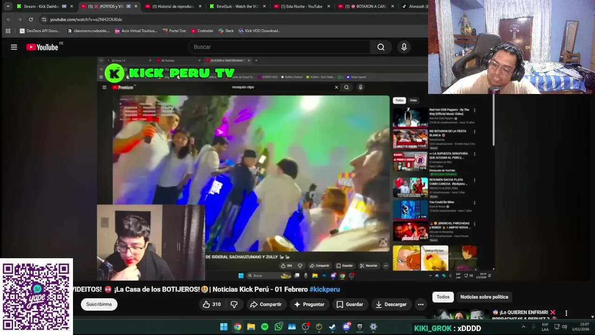The height and width of the screenshot is (335, 595).
Task: Open Spotify from the taskbar
Action: 264,327
